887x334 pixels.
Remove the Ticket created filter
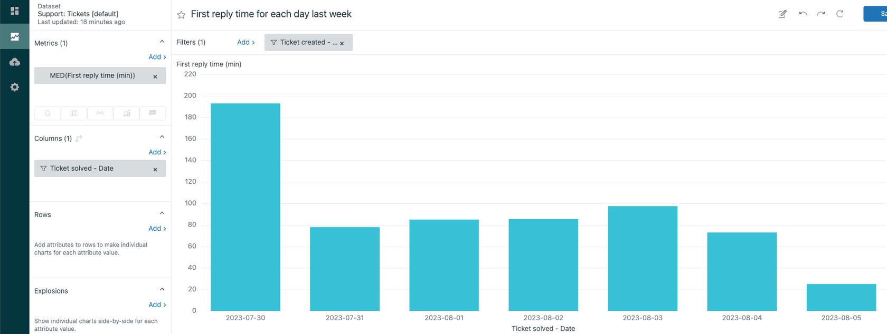[342, 42]
